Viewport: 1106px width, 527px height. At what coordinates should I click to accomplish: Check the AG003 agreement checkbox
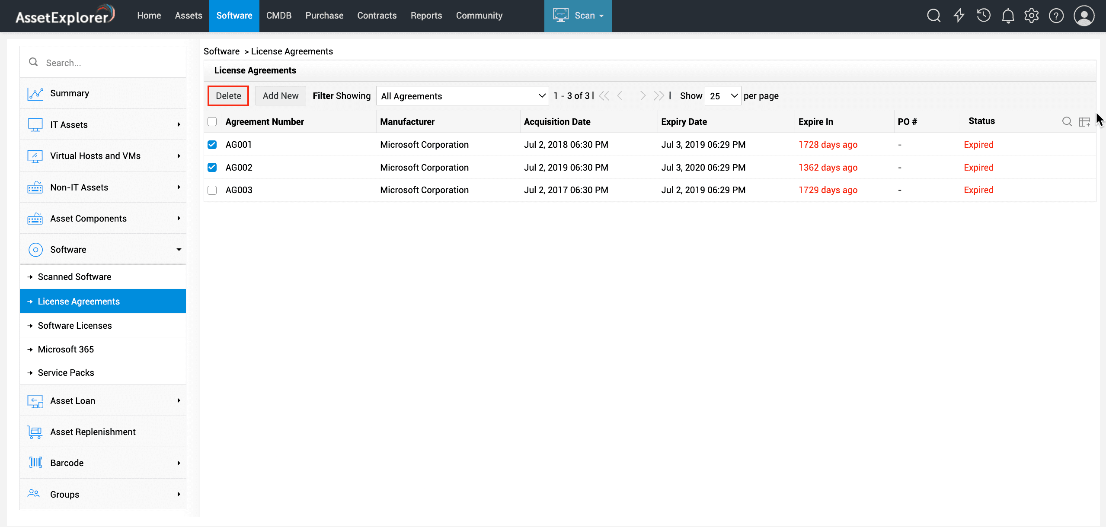[212, 190]
